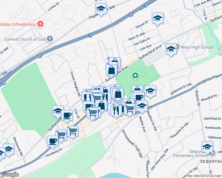This screenshot has height=178, width=222.
Task: Click the fork and knife restaurant marker
Action: click(116, 111)
